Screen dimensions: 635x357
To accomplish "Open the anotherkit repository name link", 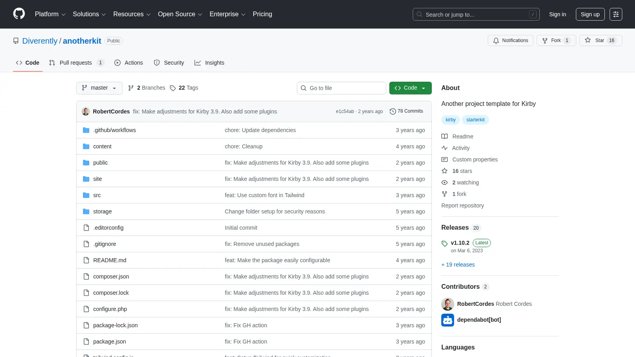I will (82, 41).
